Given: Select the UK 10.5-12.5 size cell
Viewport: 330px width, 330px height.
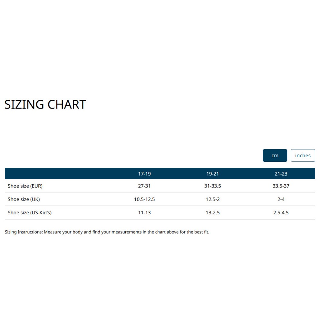Looking at the screenshot, I should point(144,199).
